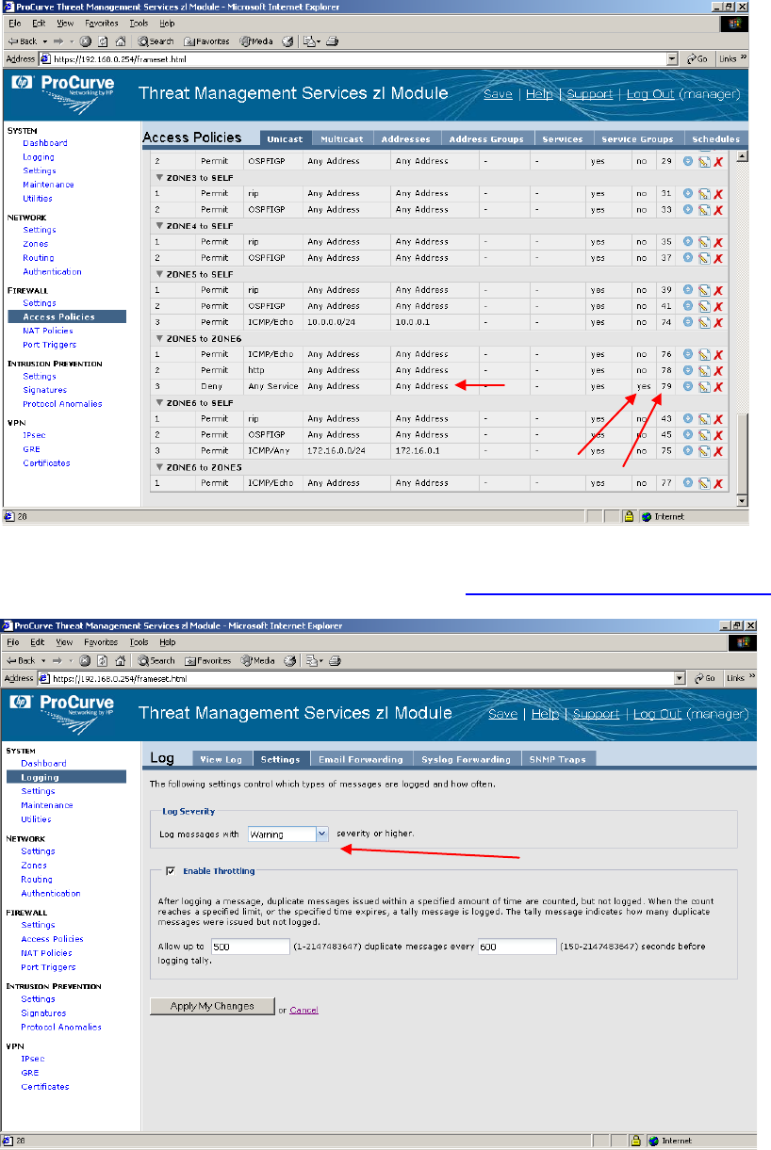This screenshot has width=771, height=1150.
Task: Open the Tools menu in the Log window
Action: coord(139,642)
